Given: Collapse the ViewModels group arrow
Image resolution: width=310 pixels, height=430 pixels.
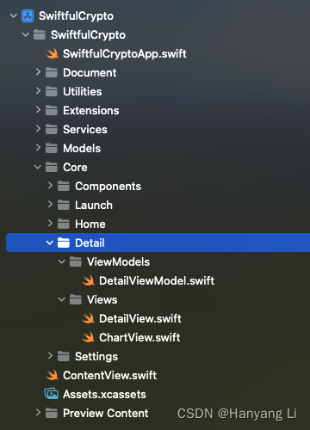Looking at the screenshot, I should tap(62, 261).
